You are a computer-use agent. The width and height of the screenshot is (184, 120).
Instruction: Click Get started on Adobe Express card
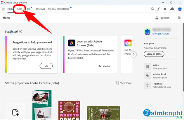coord(104,66)
